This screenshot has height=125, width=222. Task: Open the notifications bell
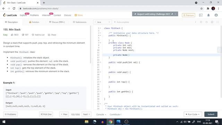(208, 15)
